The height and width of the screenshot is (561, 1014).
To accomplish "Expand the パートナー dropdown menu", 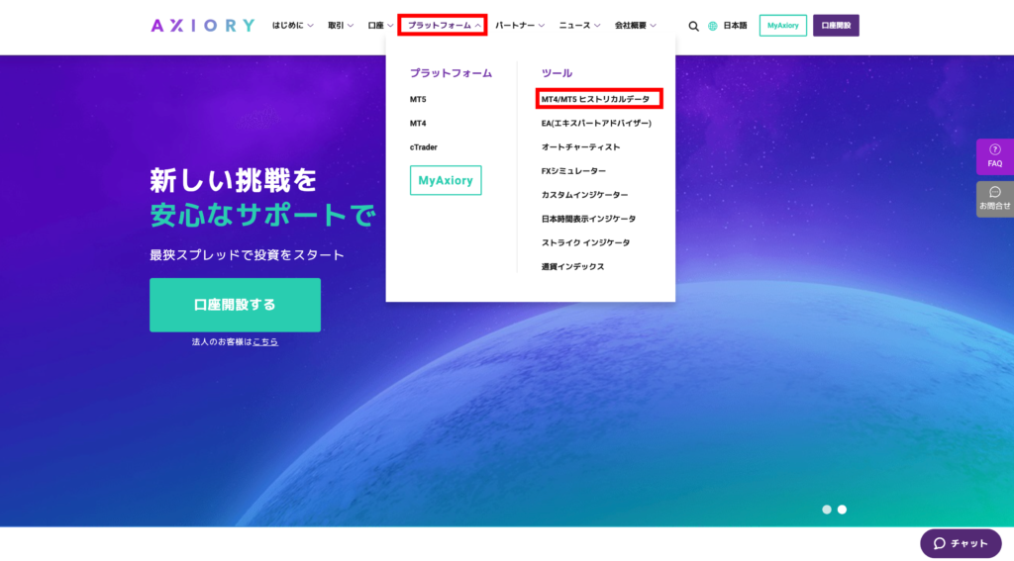I will (x=520, y=25).
